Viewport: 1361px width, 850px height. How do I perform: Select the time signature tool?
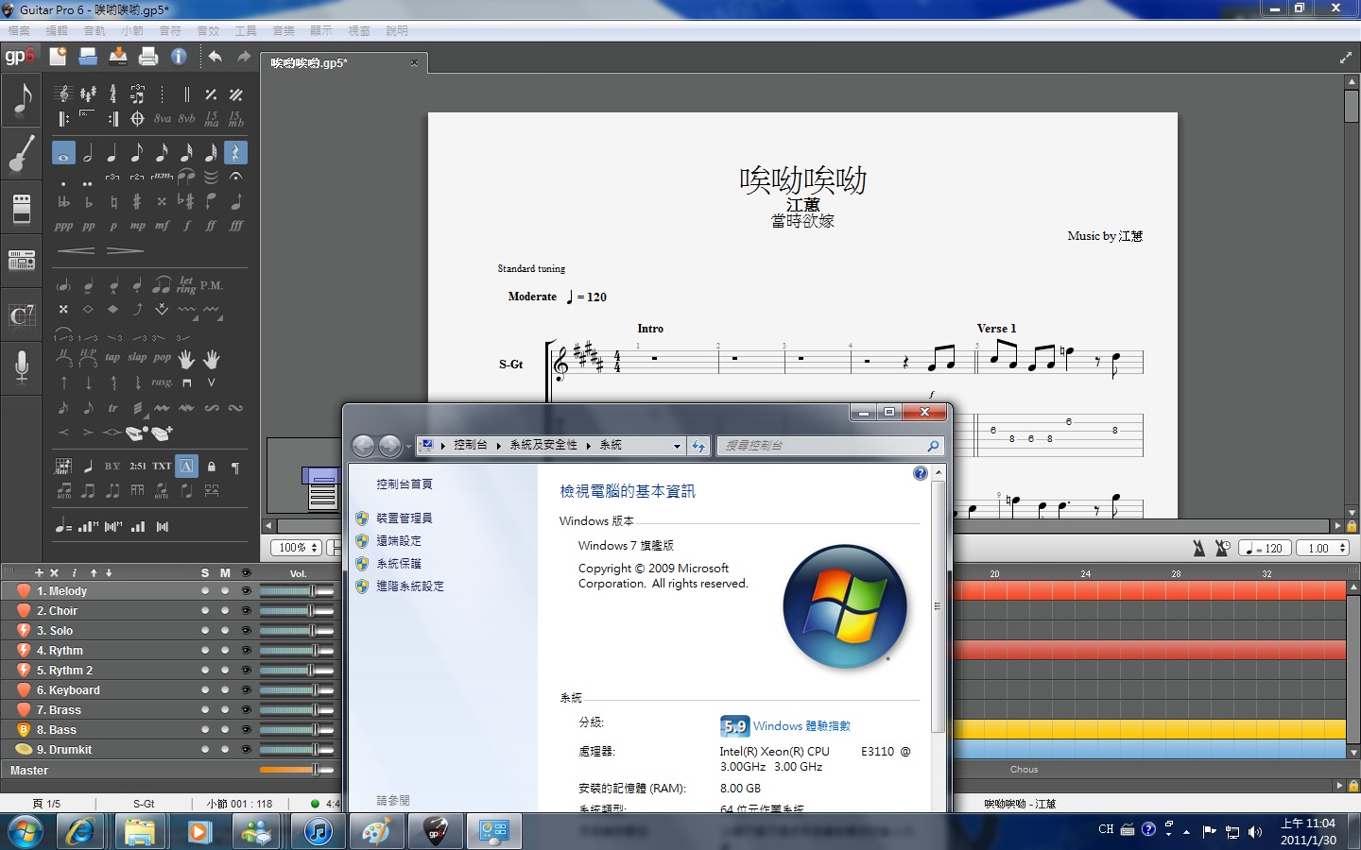112,93
